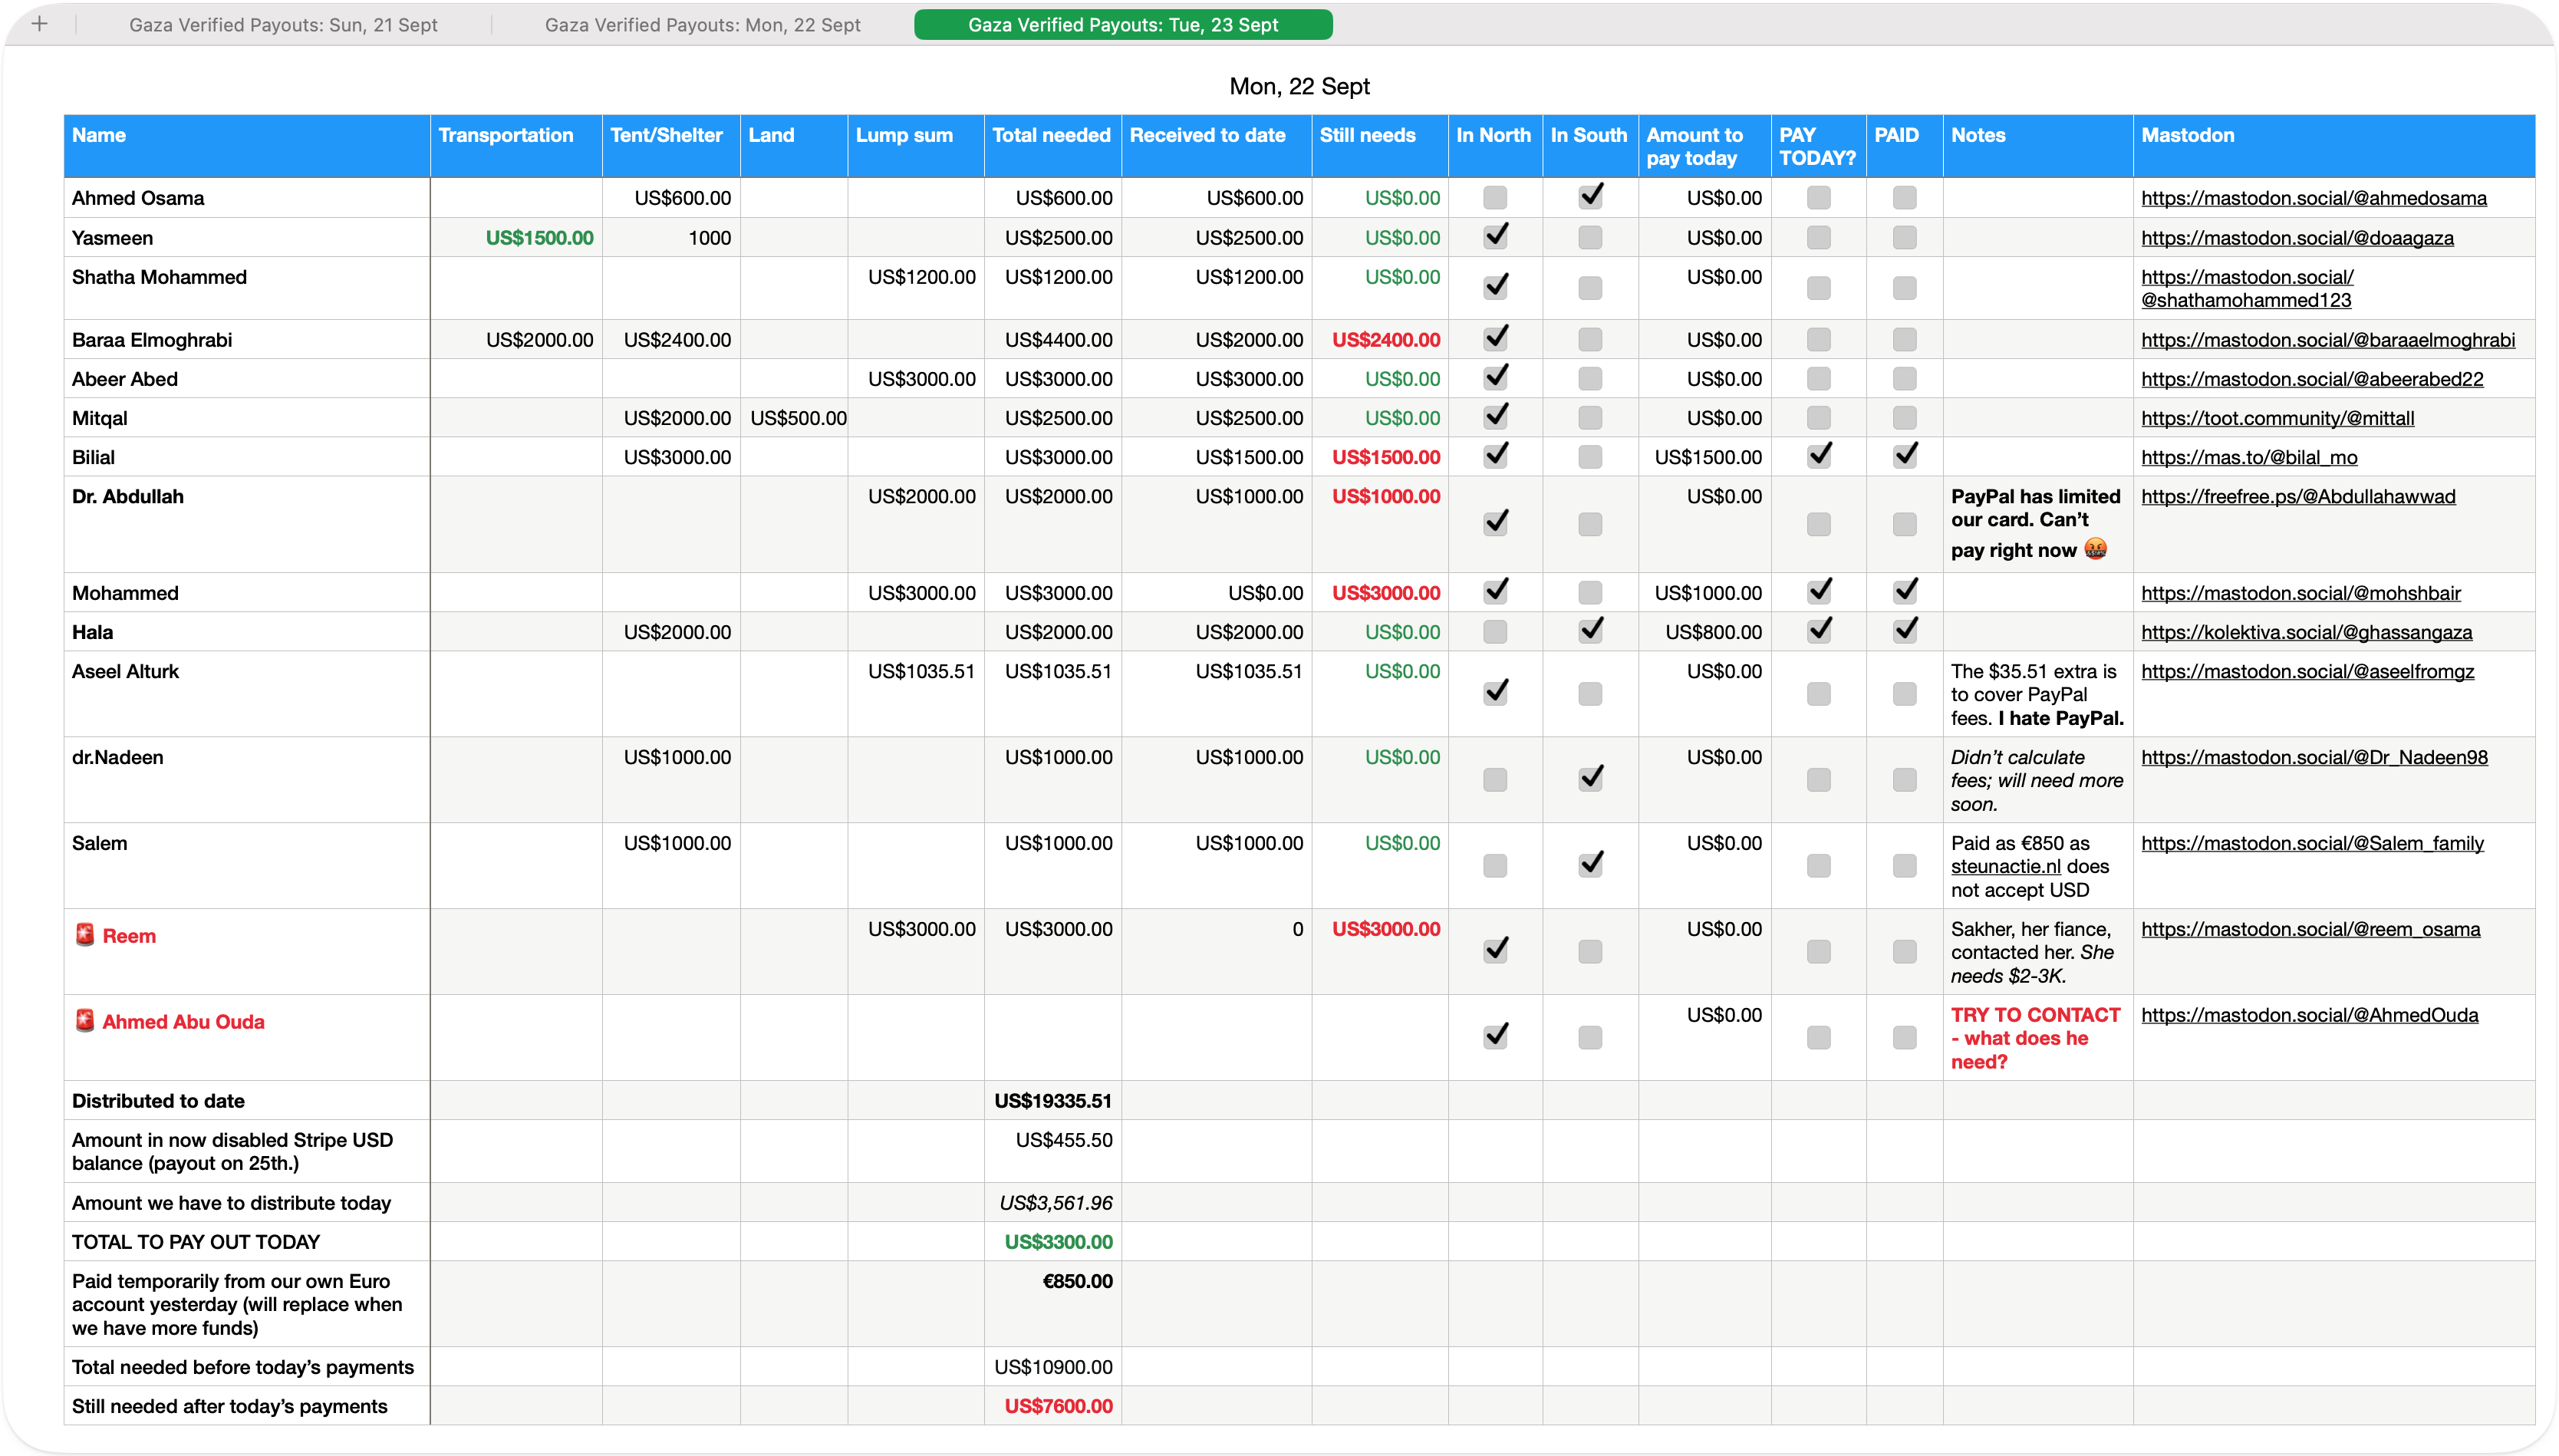The image size is (2559, 1456).
Task: Switch to the Sun, 21 Sept sheet tab
Action: tap(283, 25)
